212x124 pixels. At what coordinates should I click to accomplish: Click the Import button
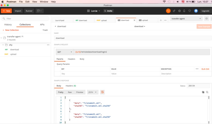click(x=18, y=11)
